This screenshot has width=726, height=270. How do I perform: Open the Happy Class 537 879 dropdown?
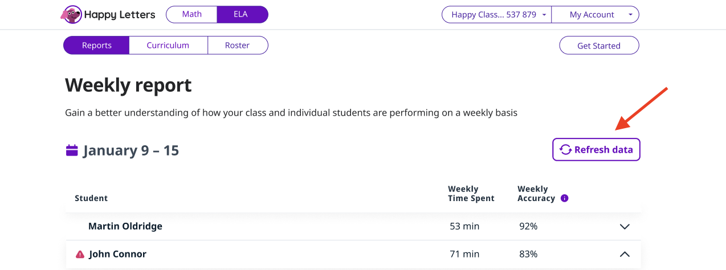pyautogui.click(x=496, y=15)
